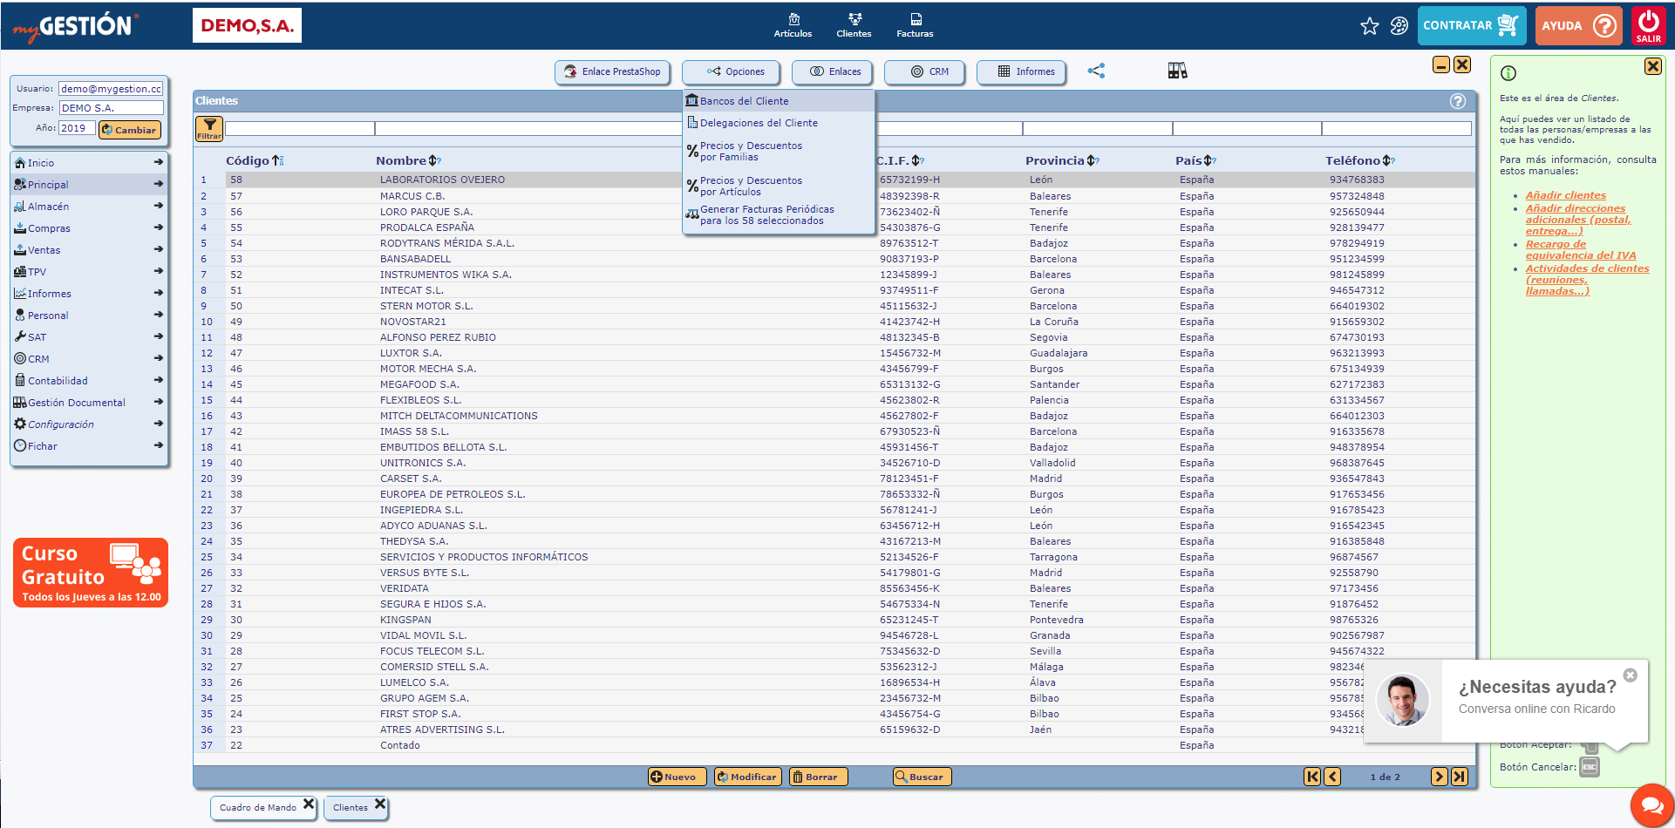Open the Personal sidebar item

[89, 316]
